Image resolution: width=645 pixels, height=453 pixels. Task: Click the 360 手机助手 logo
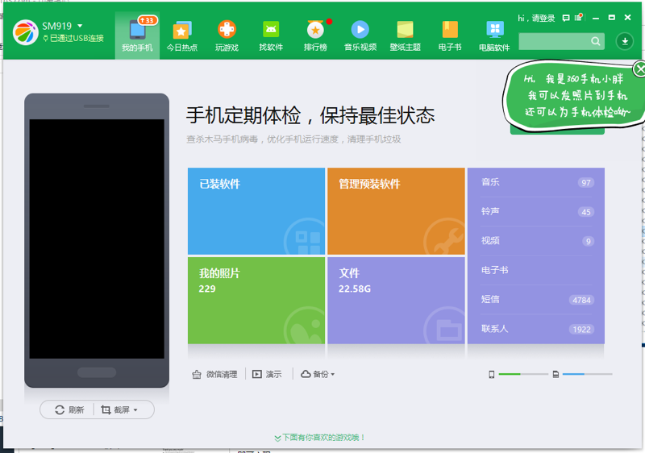click(x=26, y=32)
